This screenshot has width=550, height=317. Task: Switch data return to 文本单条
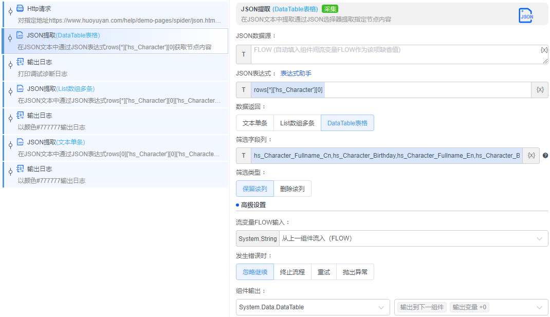[254, 123]
